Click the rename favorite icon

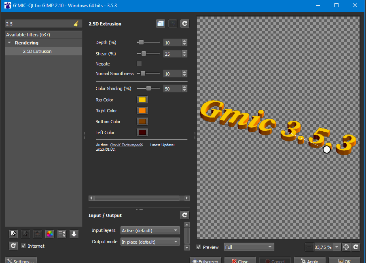tap(38, 234)
